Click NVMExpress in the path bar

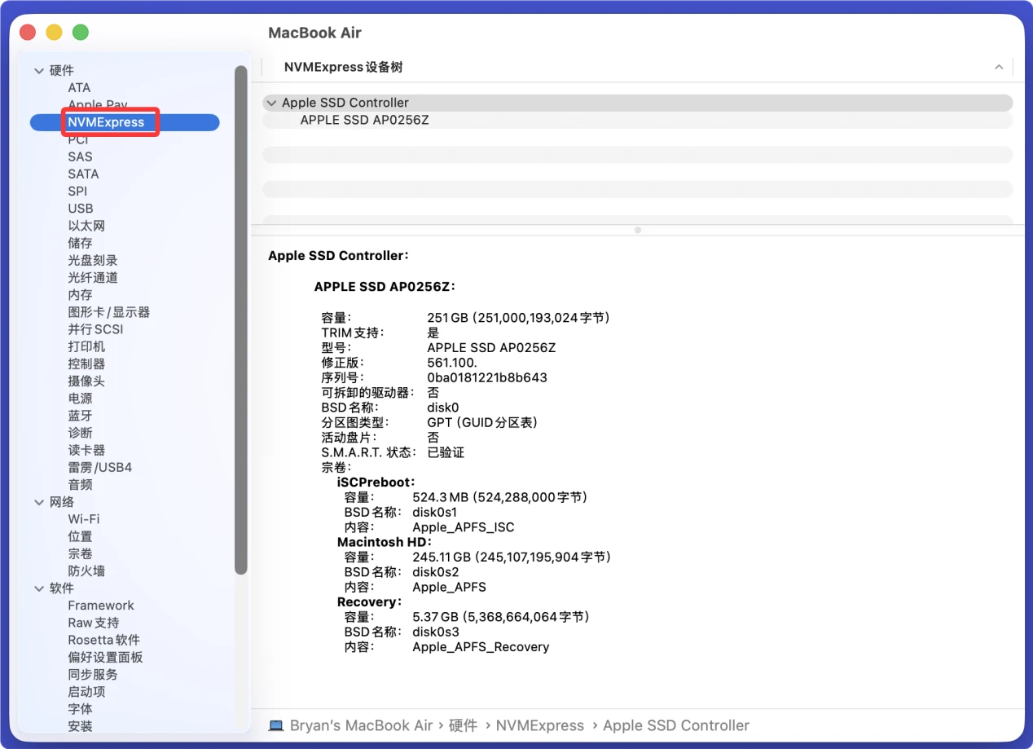[x=539, y=725]
